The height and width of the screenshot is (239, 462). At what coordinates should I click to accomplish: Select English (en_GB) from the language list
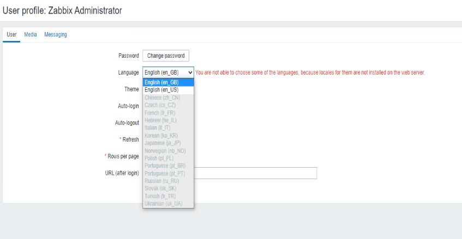pos(168,82)
